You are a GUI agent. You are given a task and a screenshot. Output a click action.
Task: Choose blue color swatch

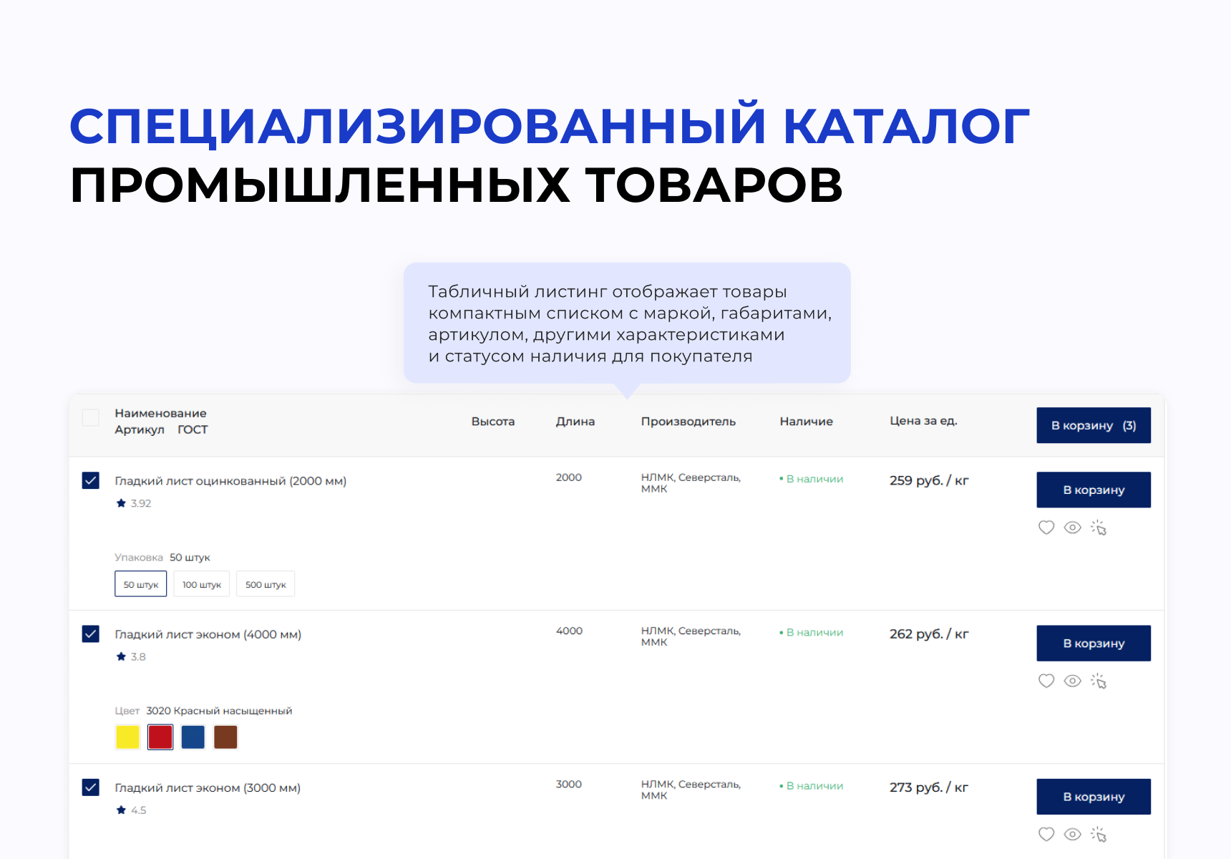pyautogui.click(x=193, y=737)
